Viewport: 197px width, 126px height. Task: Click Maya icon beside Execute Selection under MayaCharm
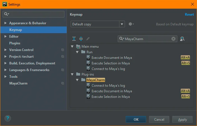[x=88, y=96]
